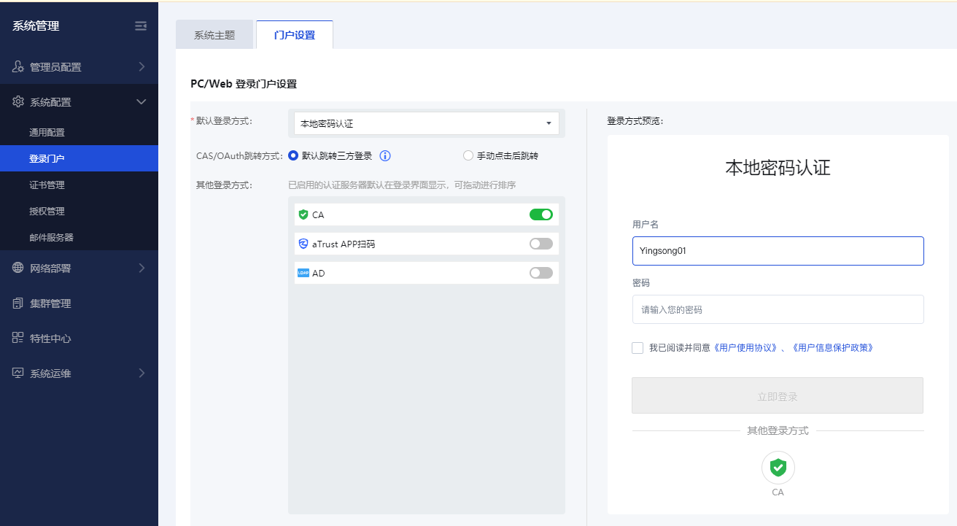Open the 《用户使用协议》 link
The width and height of the screenshot is (957, 526).
(x=745, y=348)
